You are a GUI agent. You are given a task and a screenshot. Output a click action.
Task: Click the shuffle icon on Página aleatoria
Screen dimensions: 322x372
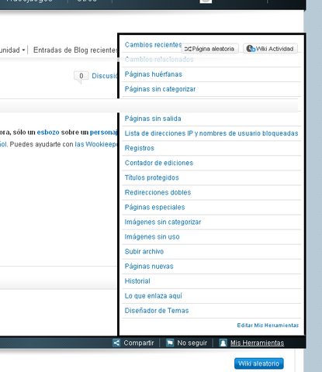tap(188, 49)
